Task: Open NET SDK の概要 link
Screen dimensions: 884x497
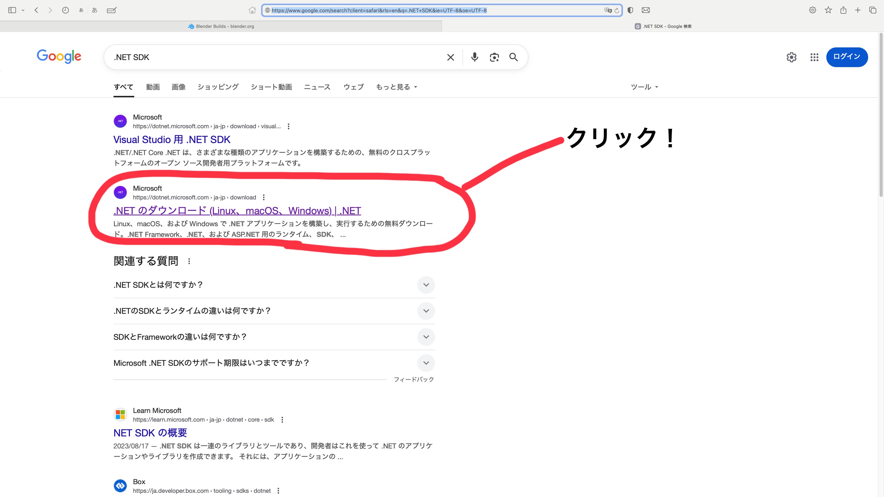Action: (x=150, y=433)
